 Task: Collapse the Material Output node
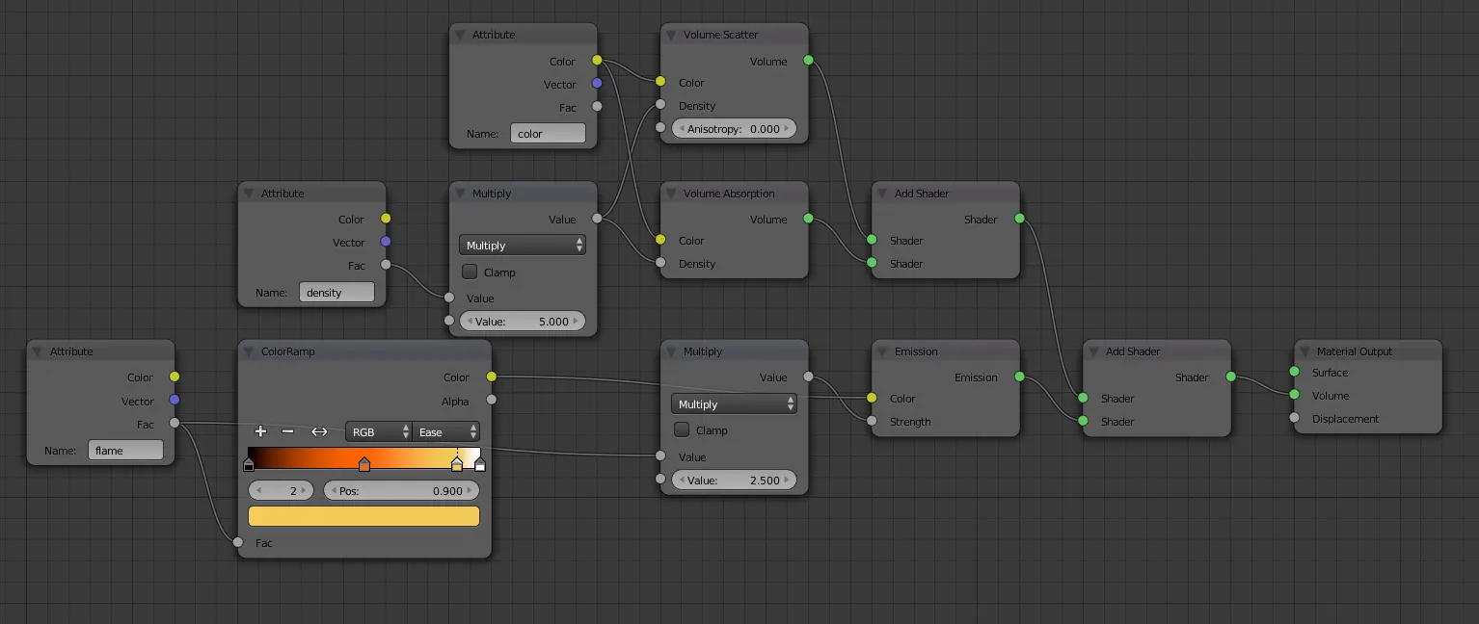(1304, 351)
